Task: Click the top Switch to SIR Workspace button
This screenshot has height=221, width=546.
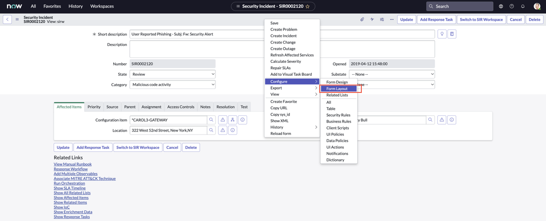Action: (481, 19)
